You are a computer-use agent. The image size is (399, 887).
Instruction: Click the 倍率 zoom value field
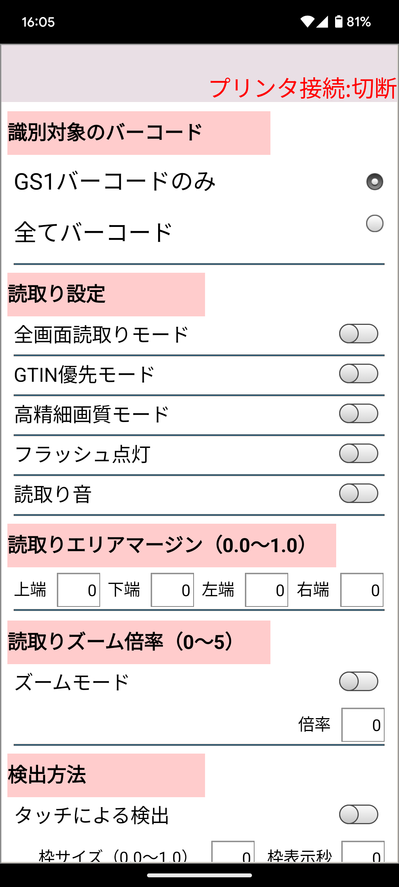click(363, 725)
